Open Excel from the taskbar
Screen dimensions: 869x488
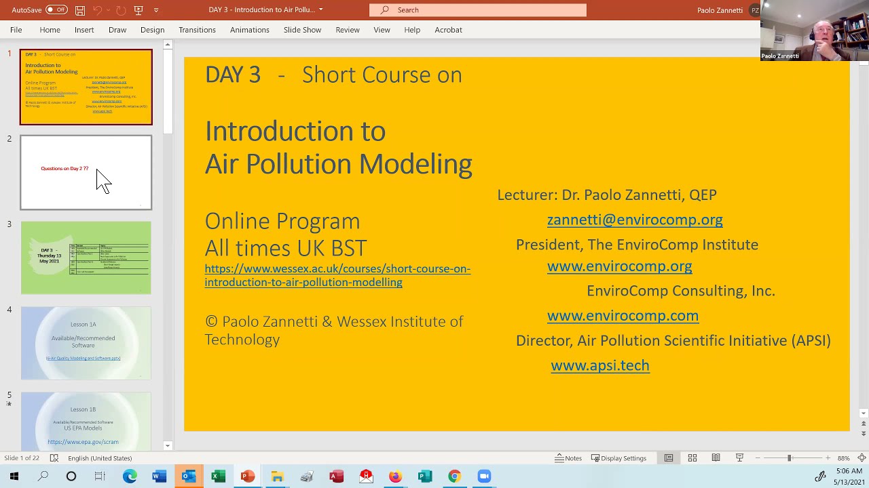click(x=218, y=476)
